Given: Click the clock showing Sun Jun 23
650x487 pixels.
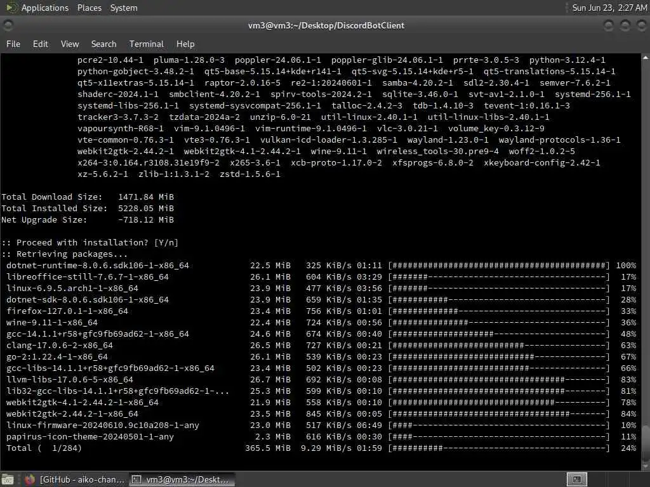Looking at the screenshot, I should pyautogui.click(x=609, y=8).
